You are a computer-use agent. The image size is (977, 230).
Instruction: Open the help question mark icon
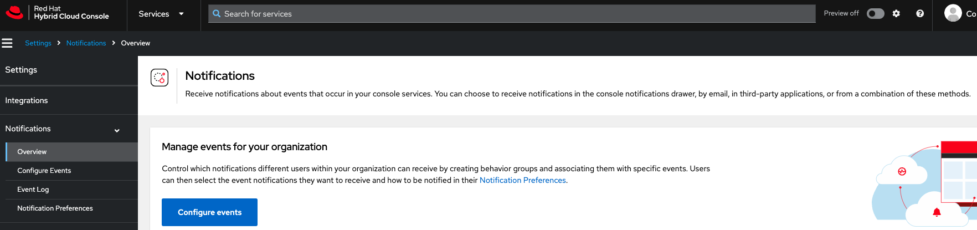(920, 13)
